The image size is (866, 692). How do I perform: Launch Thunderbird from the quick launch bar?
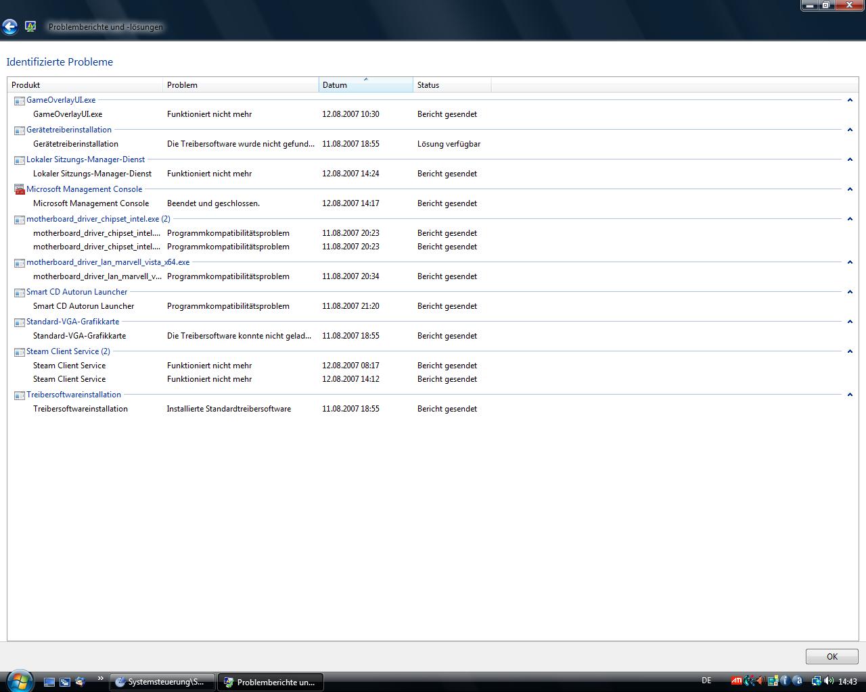81,682
